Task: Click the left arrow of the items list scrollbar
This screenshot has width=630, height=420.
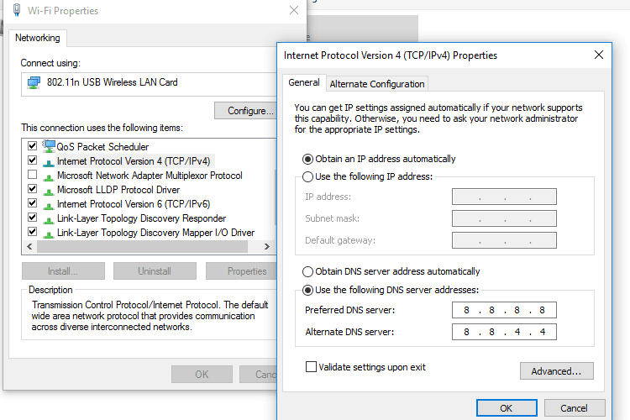Action: (x=29, y=247)
